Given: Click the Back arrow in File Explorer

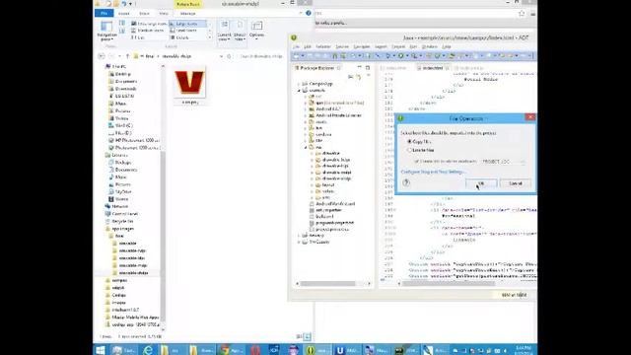Looking at the screenshot, I should pos(102,56).
